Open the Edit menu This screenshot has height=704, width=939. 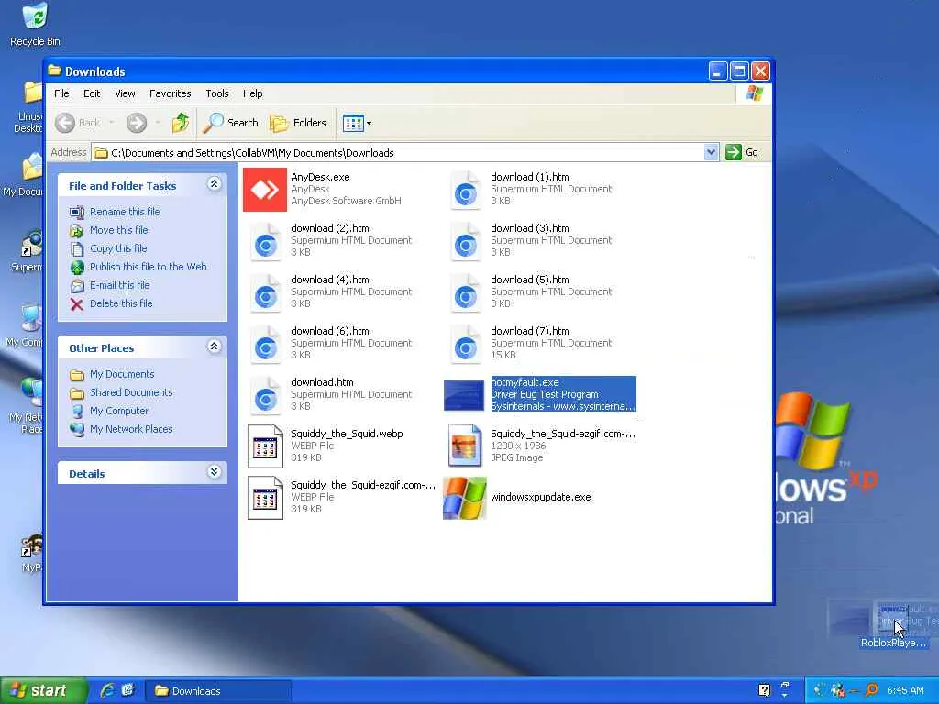(92, 93)
